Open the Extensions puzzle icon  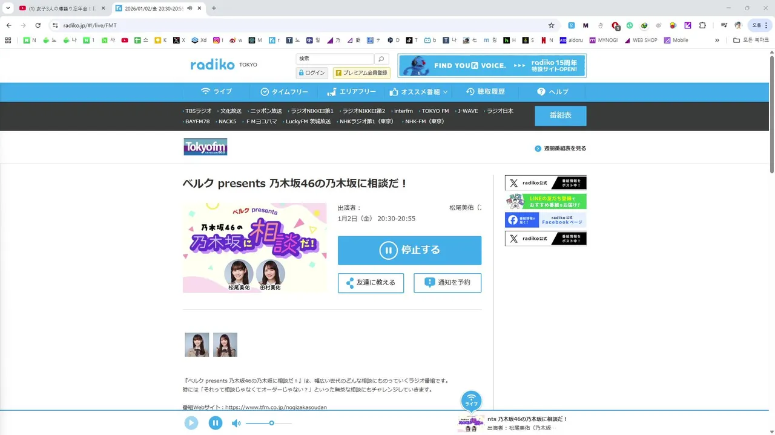[x=702, y=25]
